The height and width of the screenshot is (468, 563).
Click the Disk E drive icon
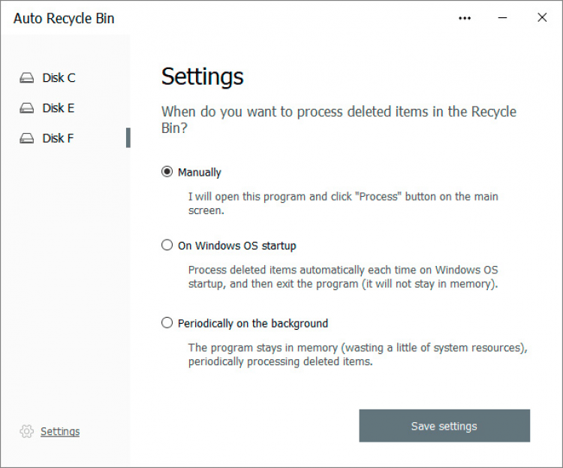point(27,108)
